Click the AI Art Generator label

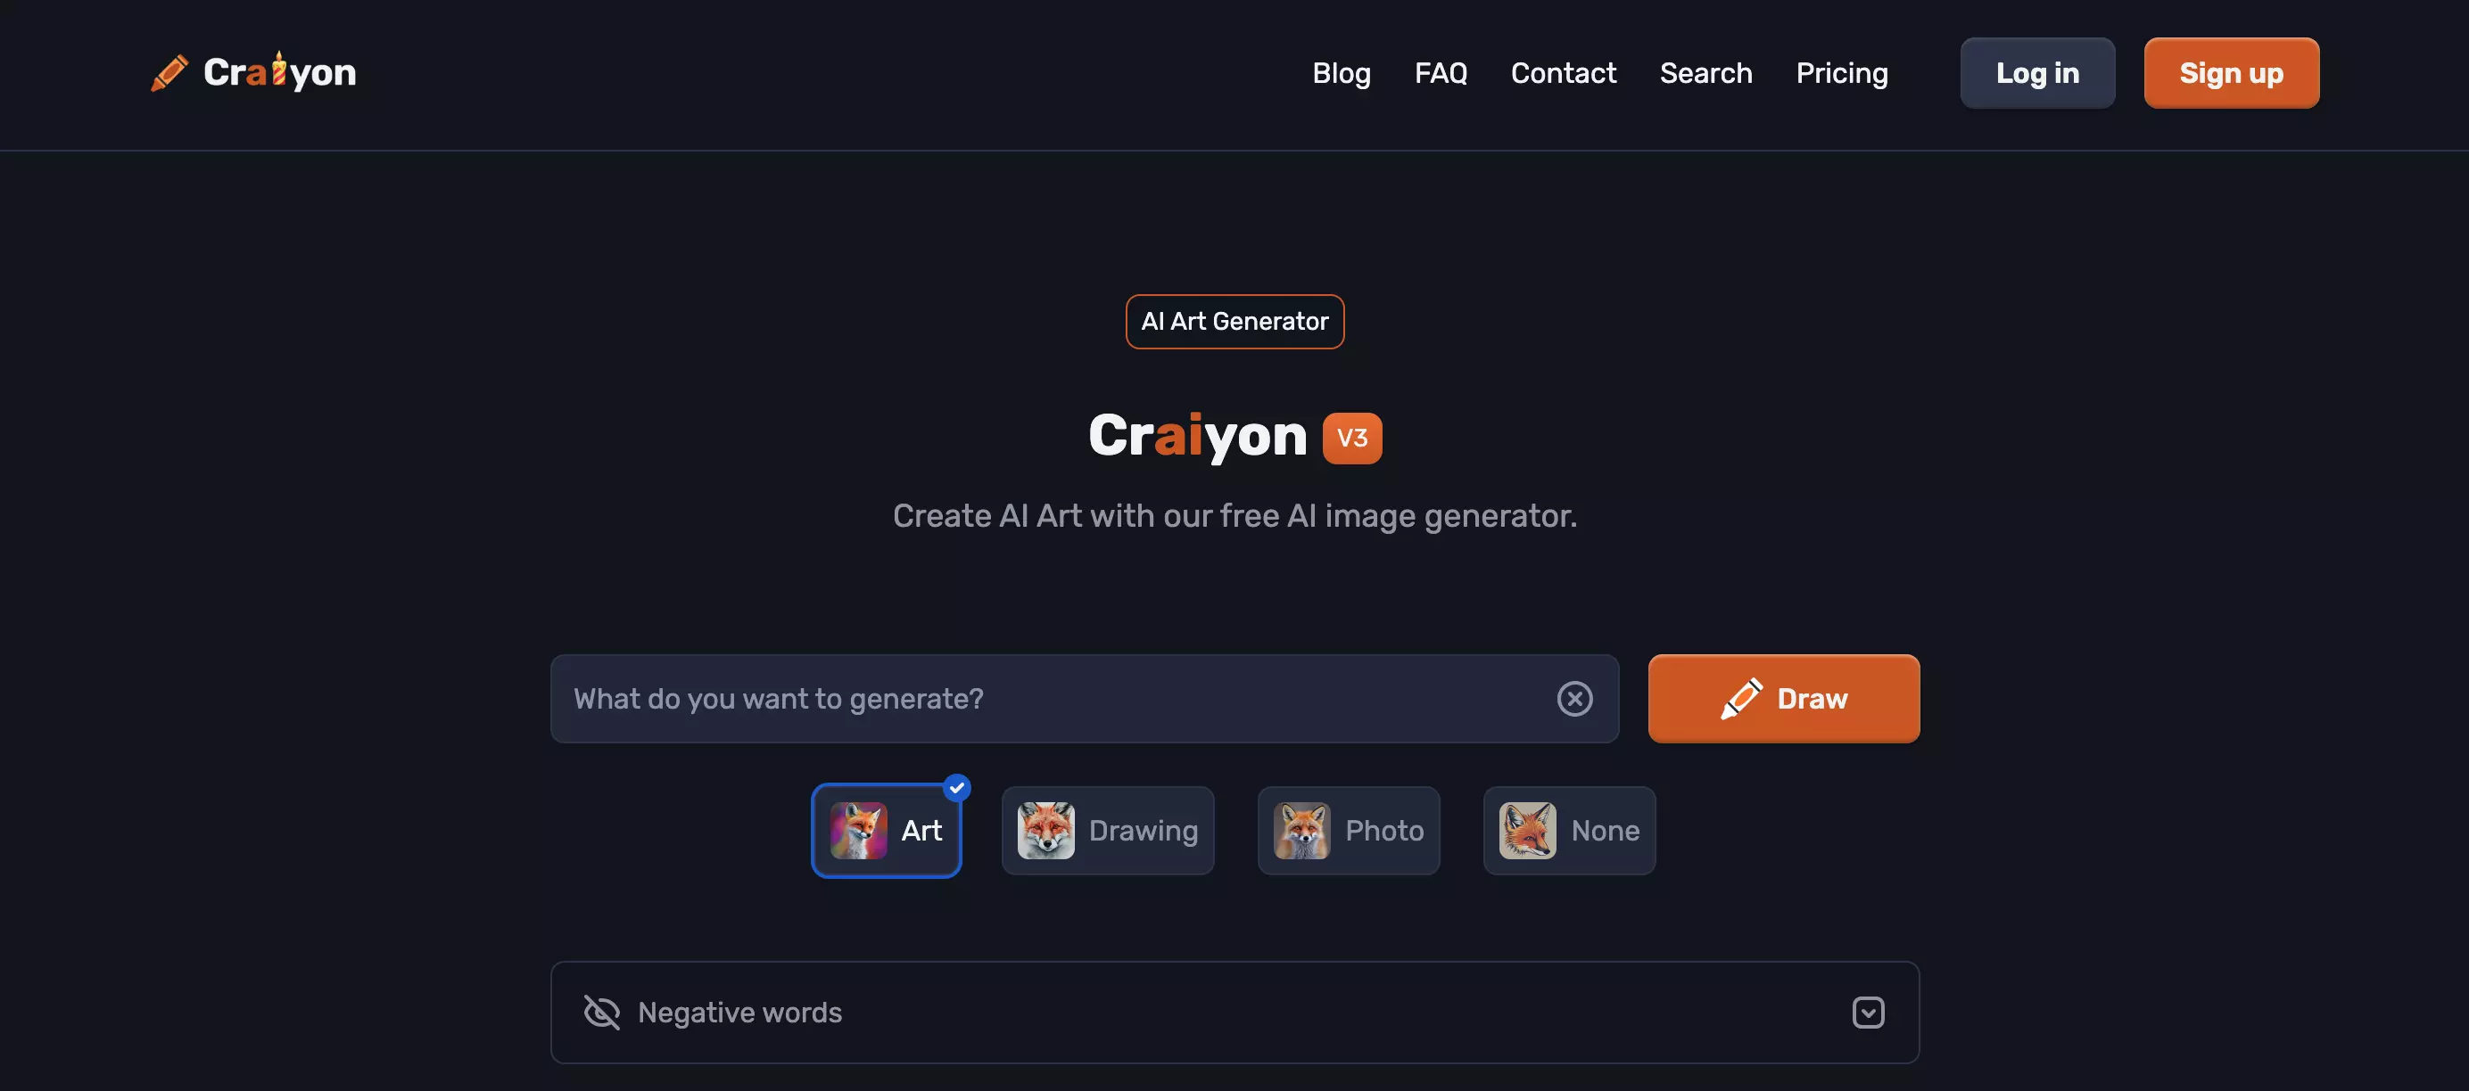[x=1234, y=321]
